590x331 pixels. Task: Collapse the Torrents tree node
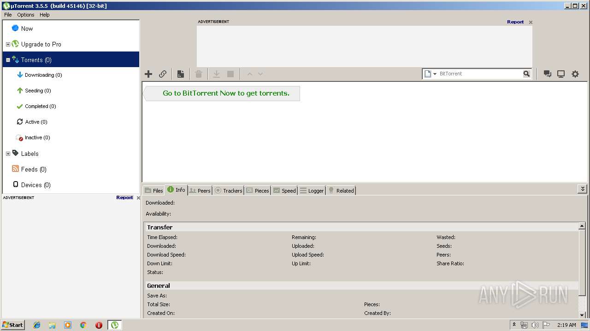(8, 60)
